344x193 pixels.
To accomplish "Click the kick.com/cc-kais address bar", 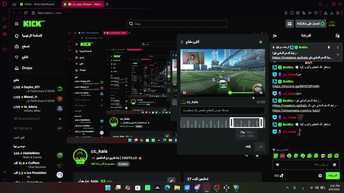I will (50, 13).
